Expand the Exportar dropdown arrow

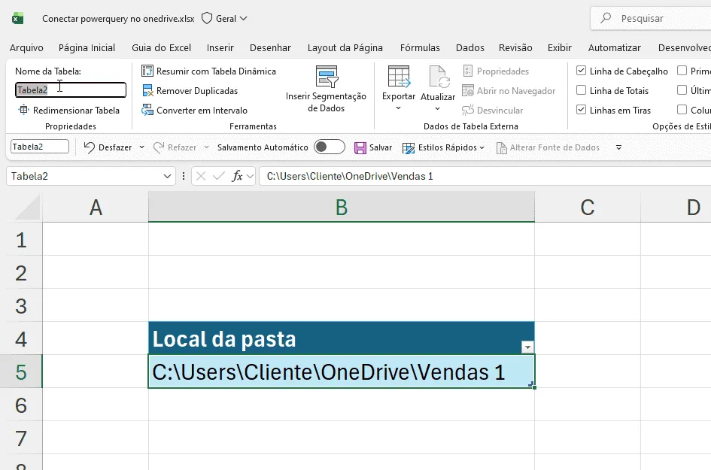pos(398,108)
